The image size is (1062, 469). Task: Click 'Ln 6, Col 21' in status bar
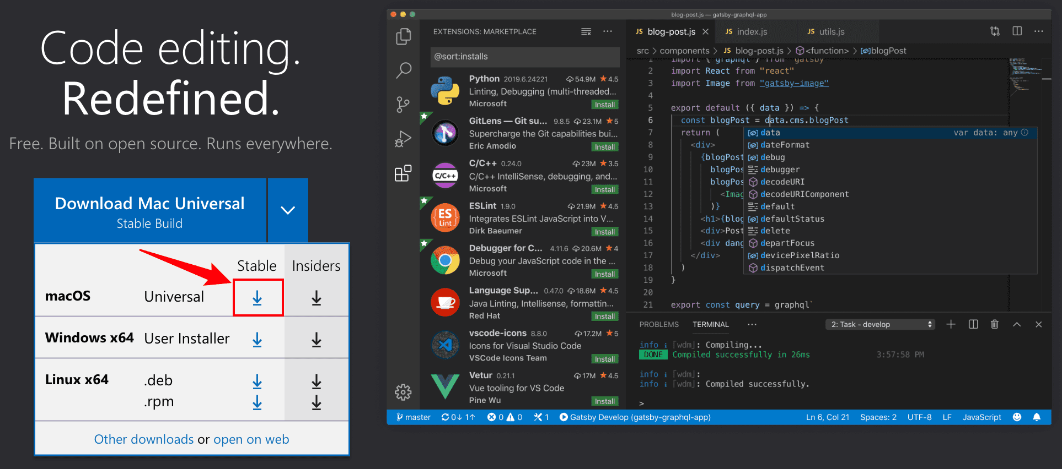[x=828, y=417]
